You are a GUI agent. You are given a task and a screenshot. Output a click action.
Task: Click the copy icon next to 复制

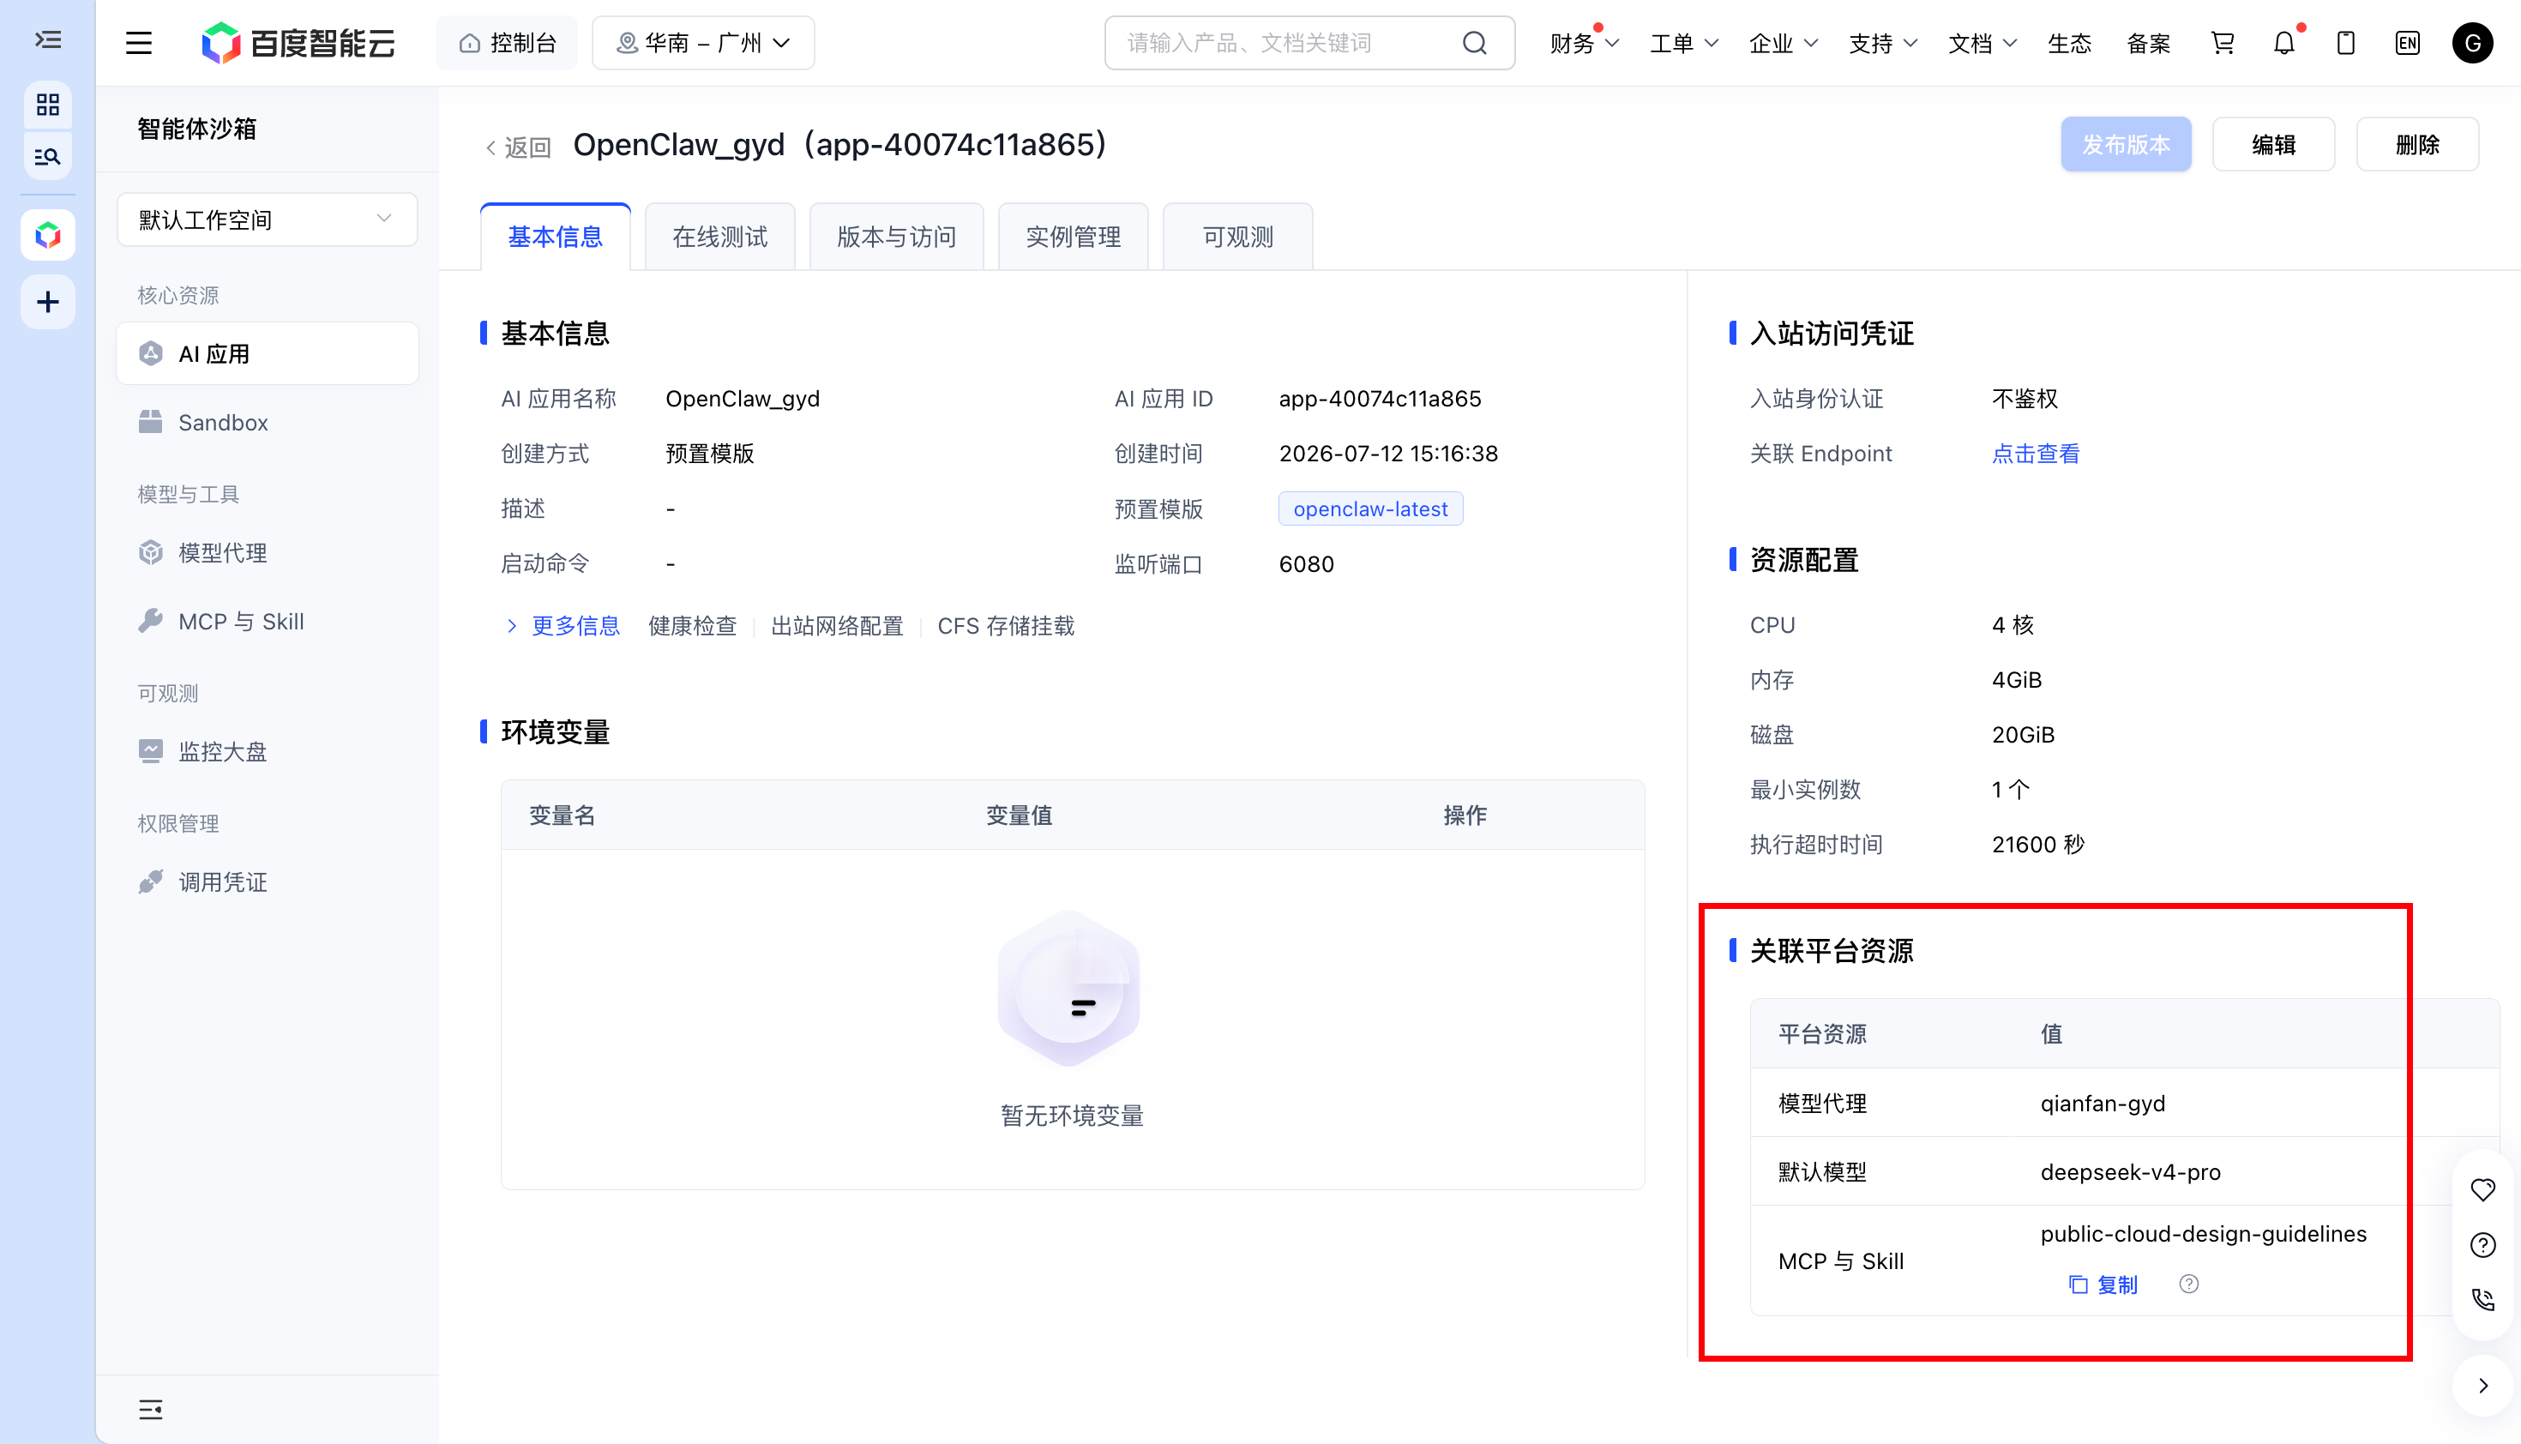[x=2078, y=1285]
